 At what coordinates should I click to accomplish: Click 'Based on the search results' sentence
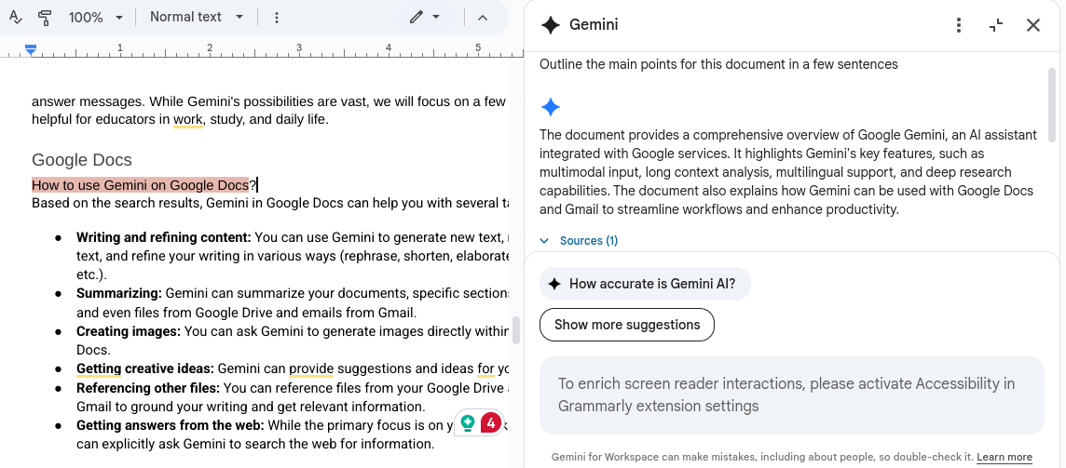(x=270, y=204)
